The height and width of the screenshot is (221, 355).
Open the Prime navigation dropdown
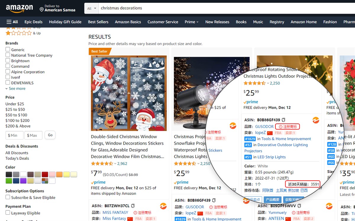191,22
